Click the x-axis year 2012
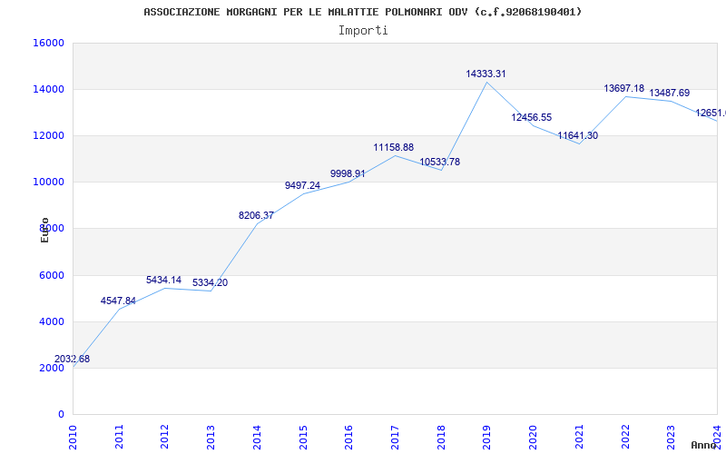Viewport: 726px width, 454px height. point(165,437)
